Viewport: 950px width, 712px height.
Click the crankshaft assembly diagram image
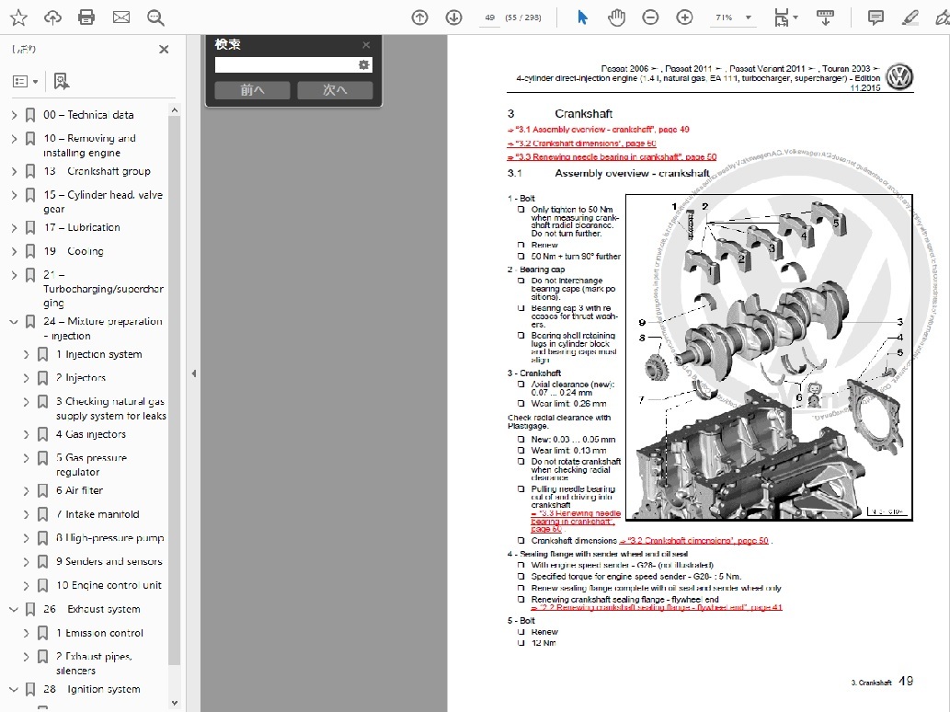point(769,358)
